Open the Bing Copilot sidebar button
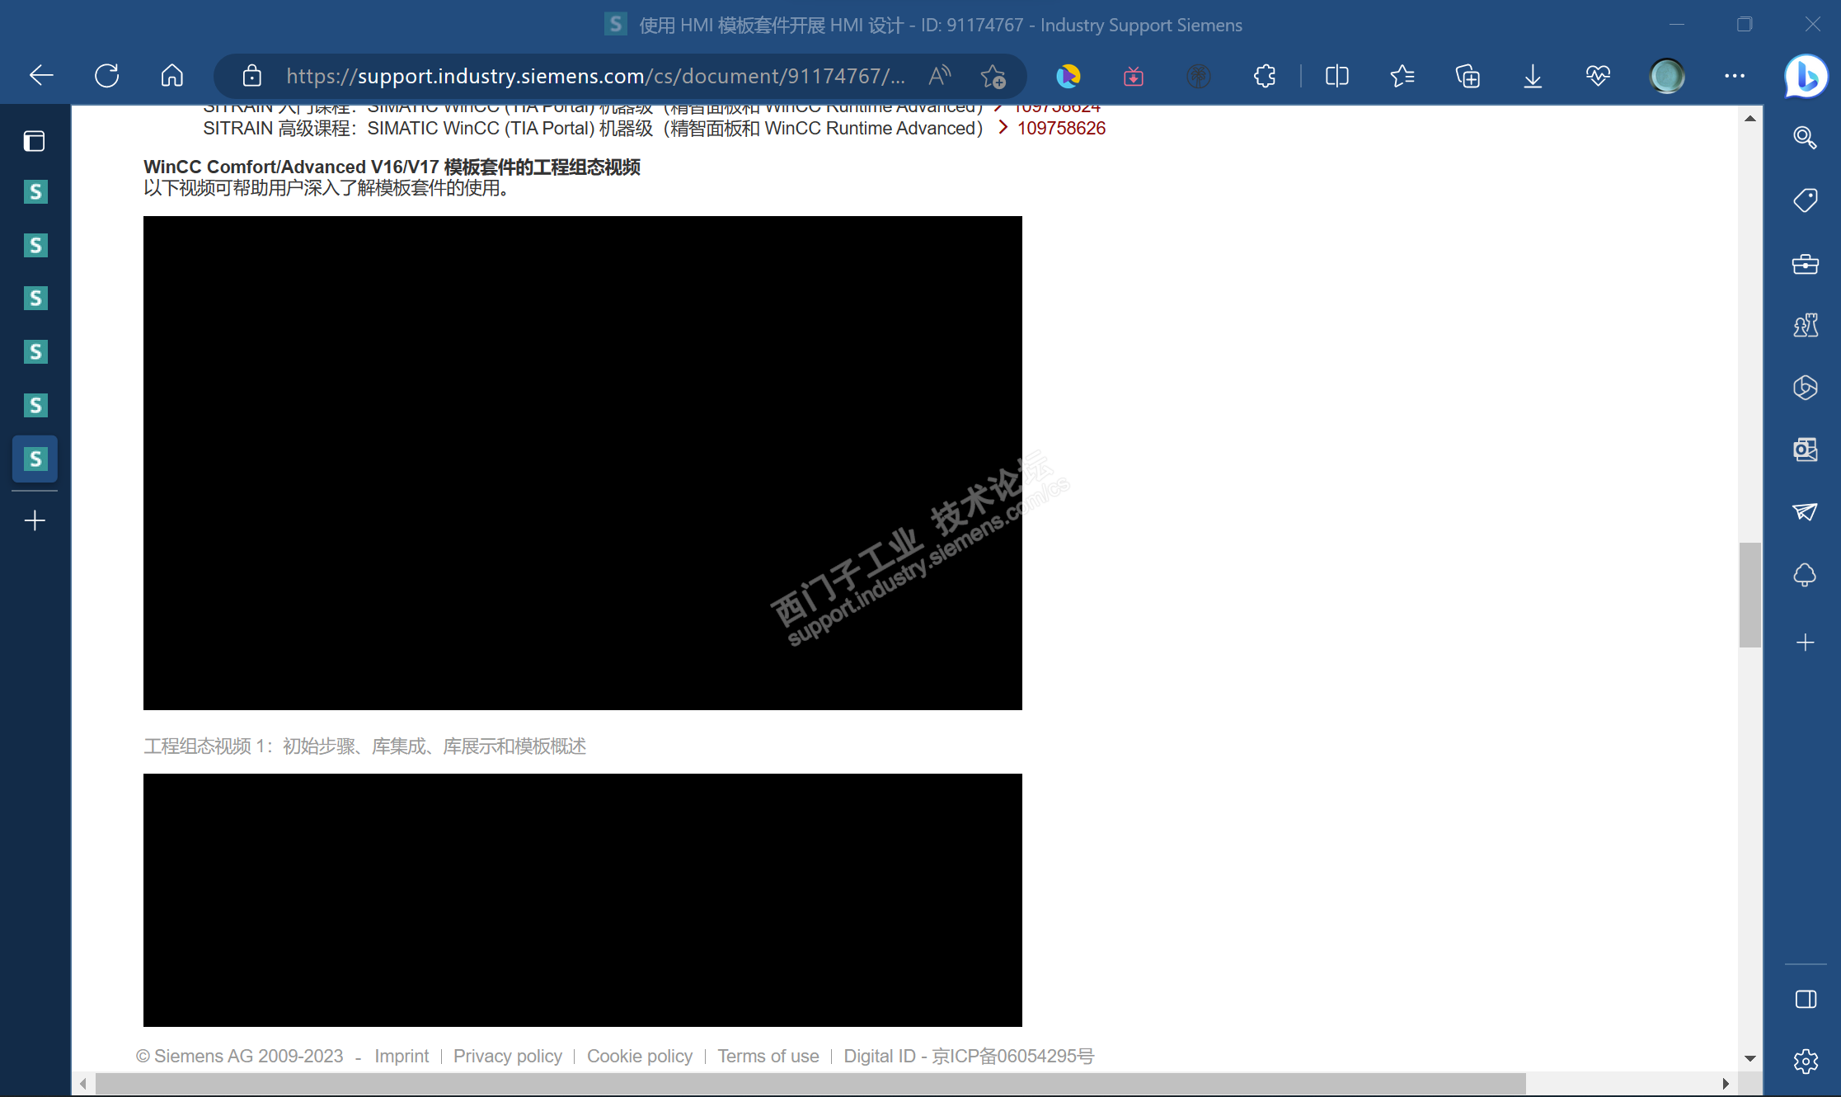The height and width of the screenshot is (1097, 1841). coord(1806,76)
